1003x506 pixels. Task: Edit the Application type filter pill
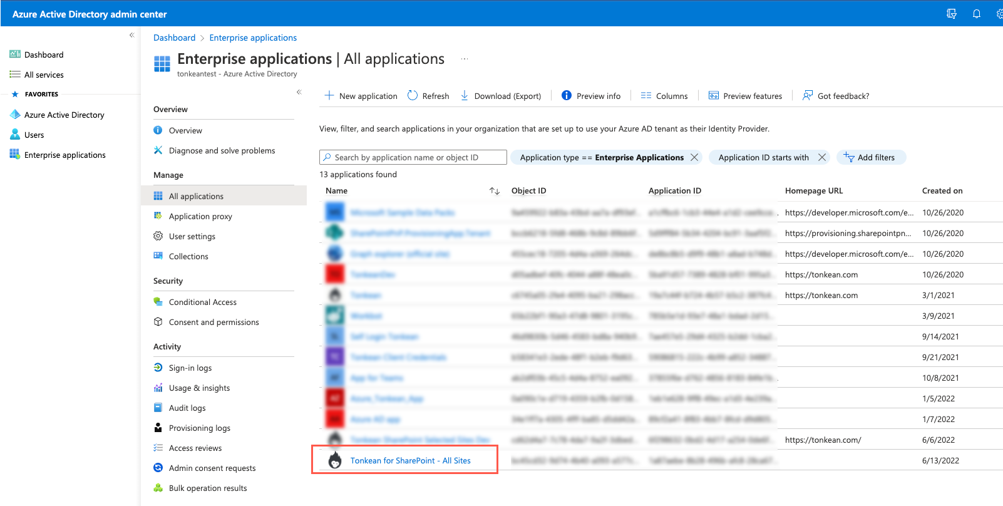point(601,157)
